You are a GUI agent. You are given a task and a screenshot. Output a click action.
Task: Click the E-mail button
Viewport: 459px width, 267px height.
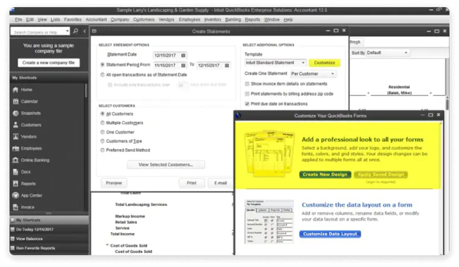[220, 183]
